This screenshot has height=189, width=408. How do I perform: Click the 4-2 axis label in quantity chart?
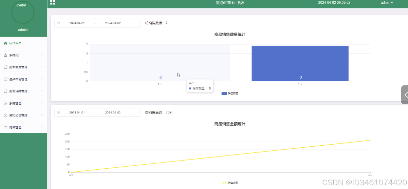click(300, 84)
